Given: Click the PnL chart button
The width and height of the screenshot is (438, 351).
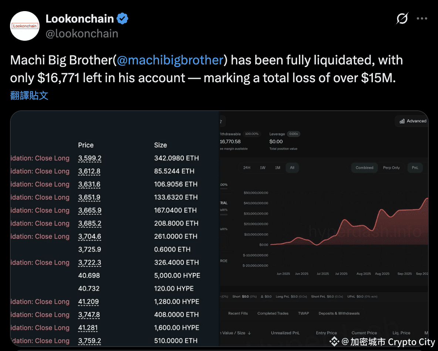Looking at the screenshot, I should (x=415, y=168).
